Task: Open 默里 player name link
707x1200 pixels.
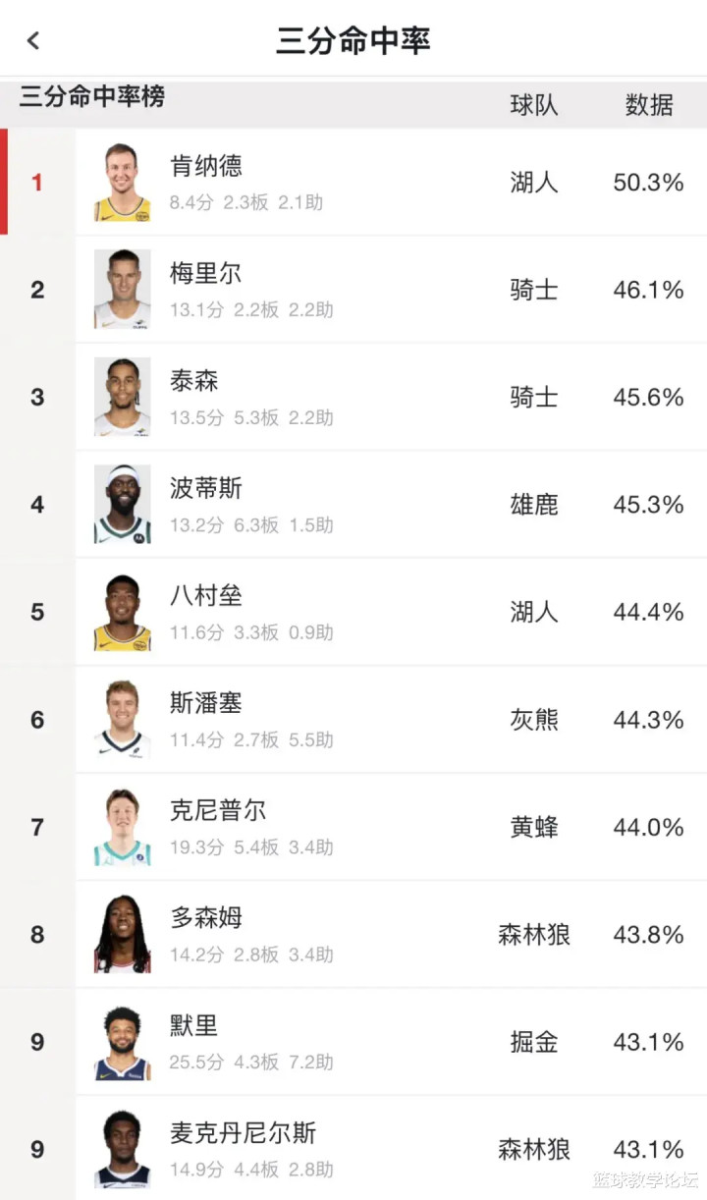Action: (193, 1025)
